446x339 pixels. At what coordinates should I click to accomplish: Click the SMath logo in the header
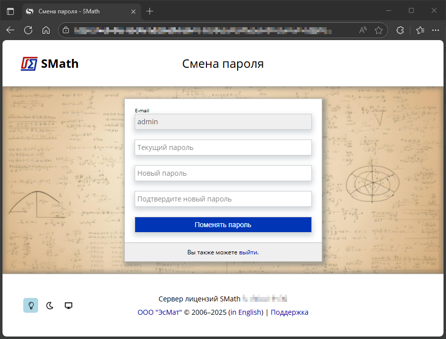click(50, 64)
